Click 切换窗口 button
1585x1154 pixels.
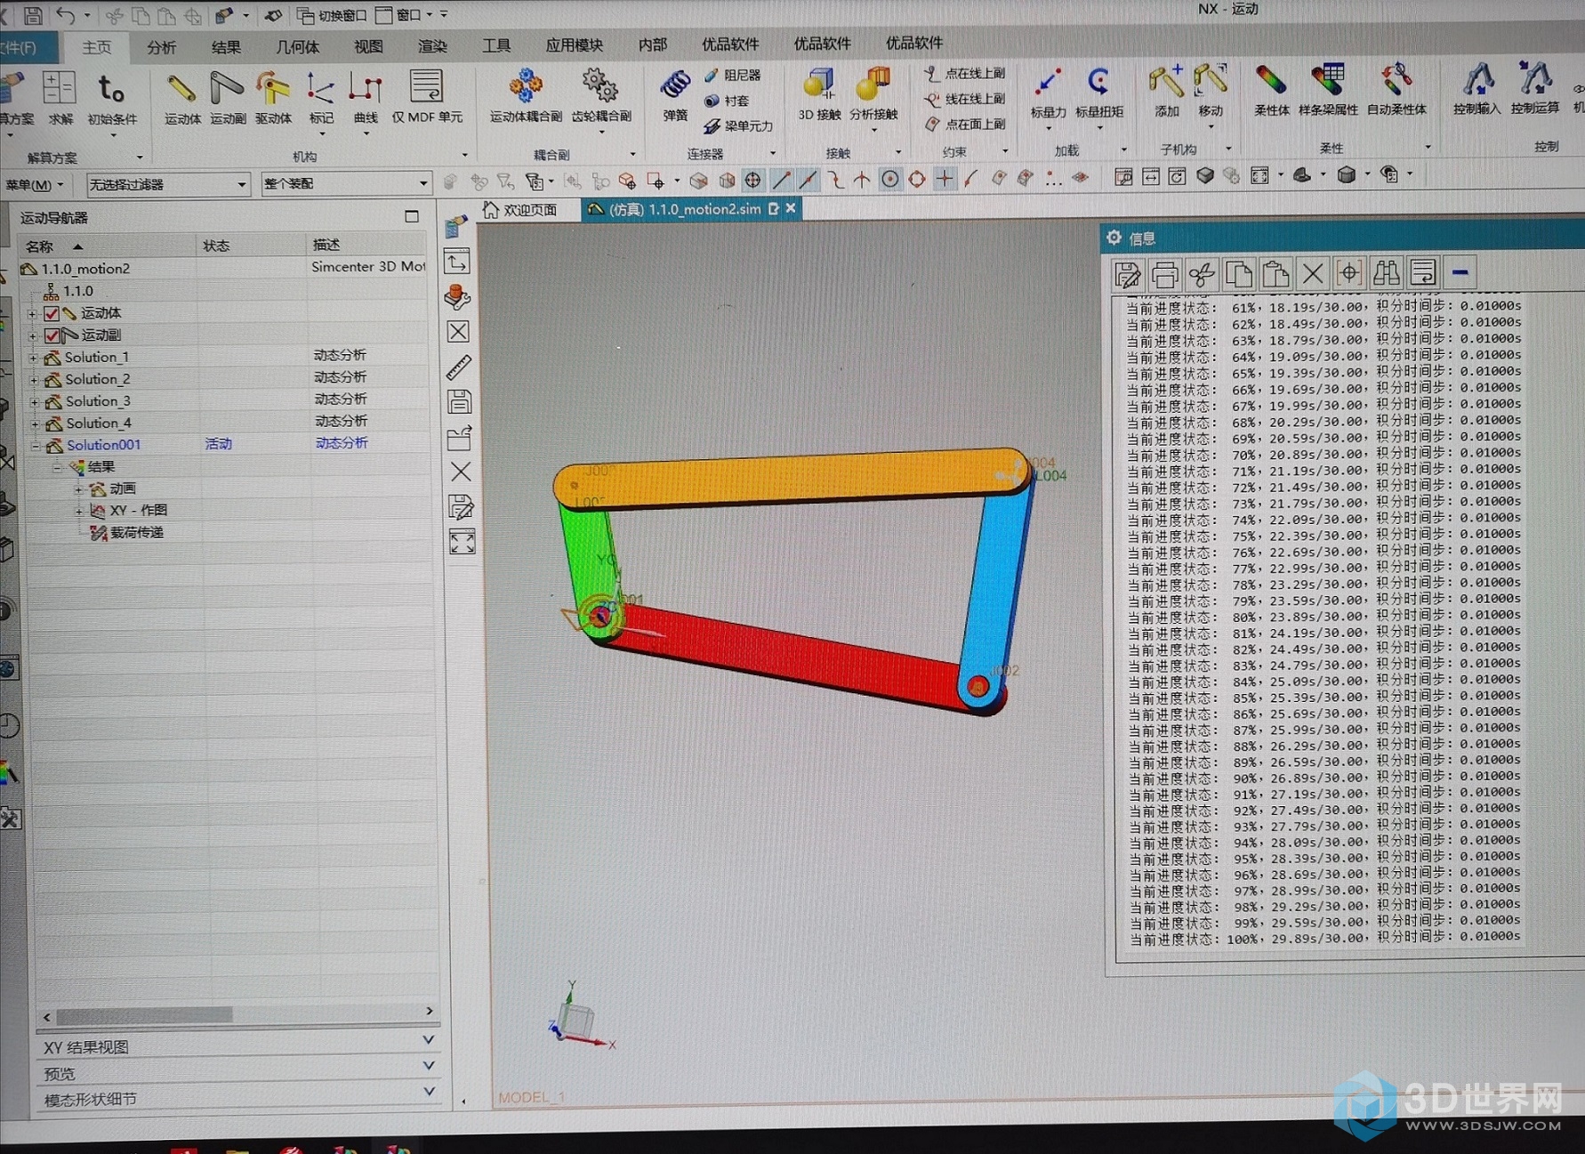coord(332,15)
